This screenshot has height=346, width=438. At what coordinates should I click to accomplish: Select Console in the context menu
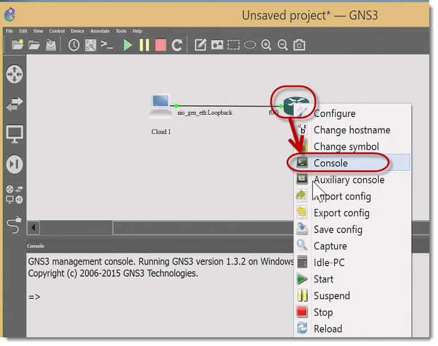[x=352, y=163]
